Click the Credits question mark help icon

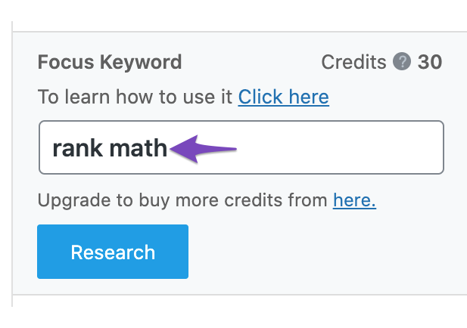[x=402, y=61]
